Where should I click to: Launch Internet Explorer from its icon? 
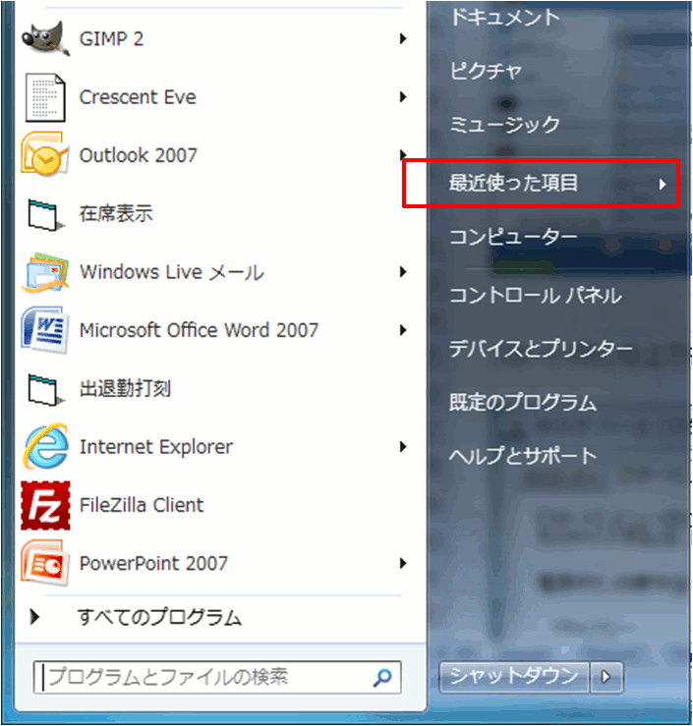(x=44, y=447)
